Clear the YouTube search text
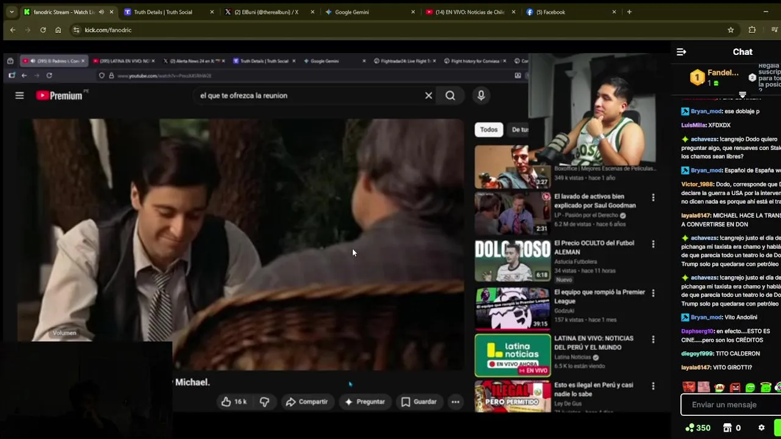 click(428, 95)
